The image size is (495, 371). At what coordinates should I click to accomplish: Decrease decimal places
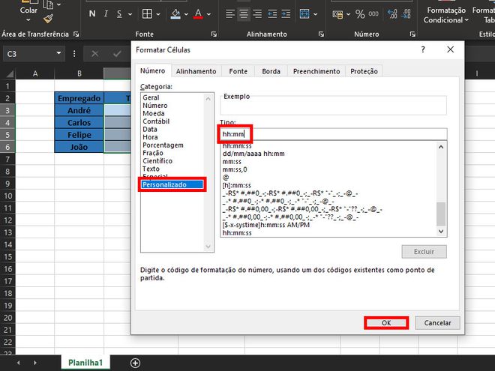click(x=406, y=14)
